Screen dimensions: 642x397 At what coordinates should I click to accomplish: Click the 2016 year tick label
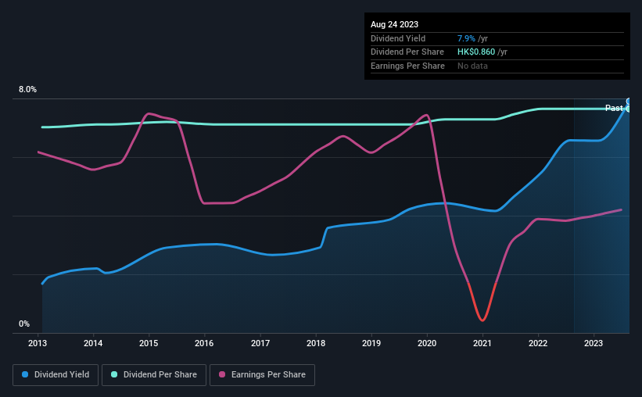pyautogui.click(x=204, y=342)
